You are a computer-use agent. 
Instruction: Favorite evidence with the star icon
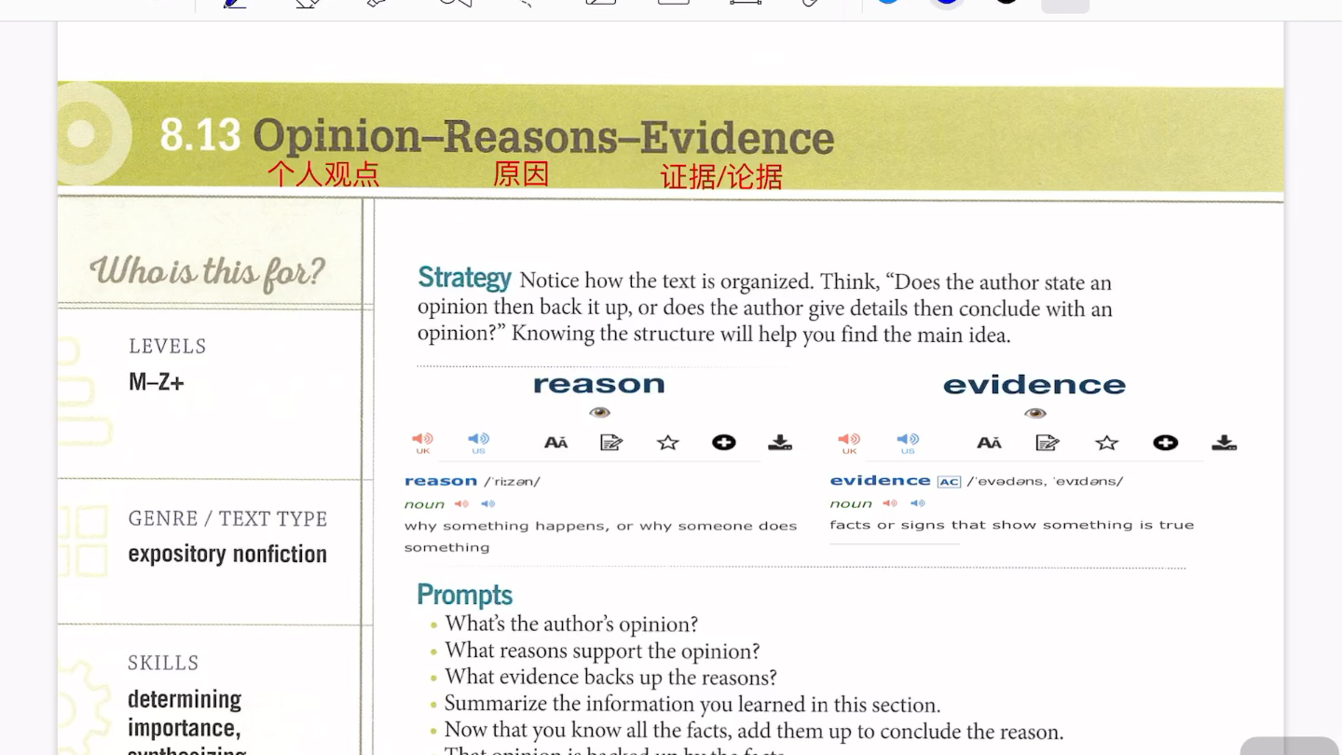[1106, 443]
